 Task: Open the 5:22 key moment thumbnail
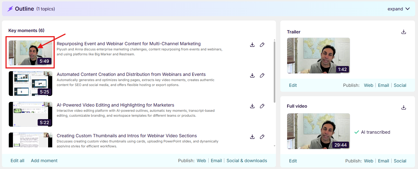(x=31, y=114)
